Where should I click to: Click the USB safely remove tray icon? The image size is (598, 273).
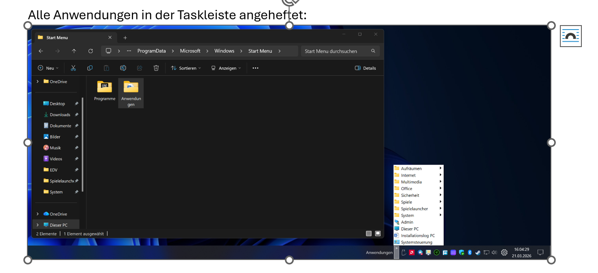click(403, 252)
